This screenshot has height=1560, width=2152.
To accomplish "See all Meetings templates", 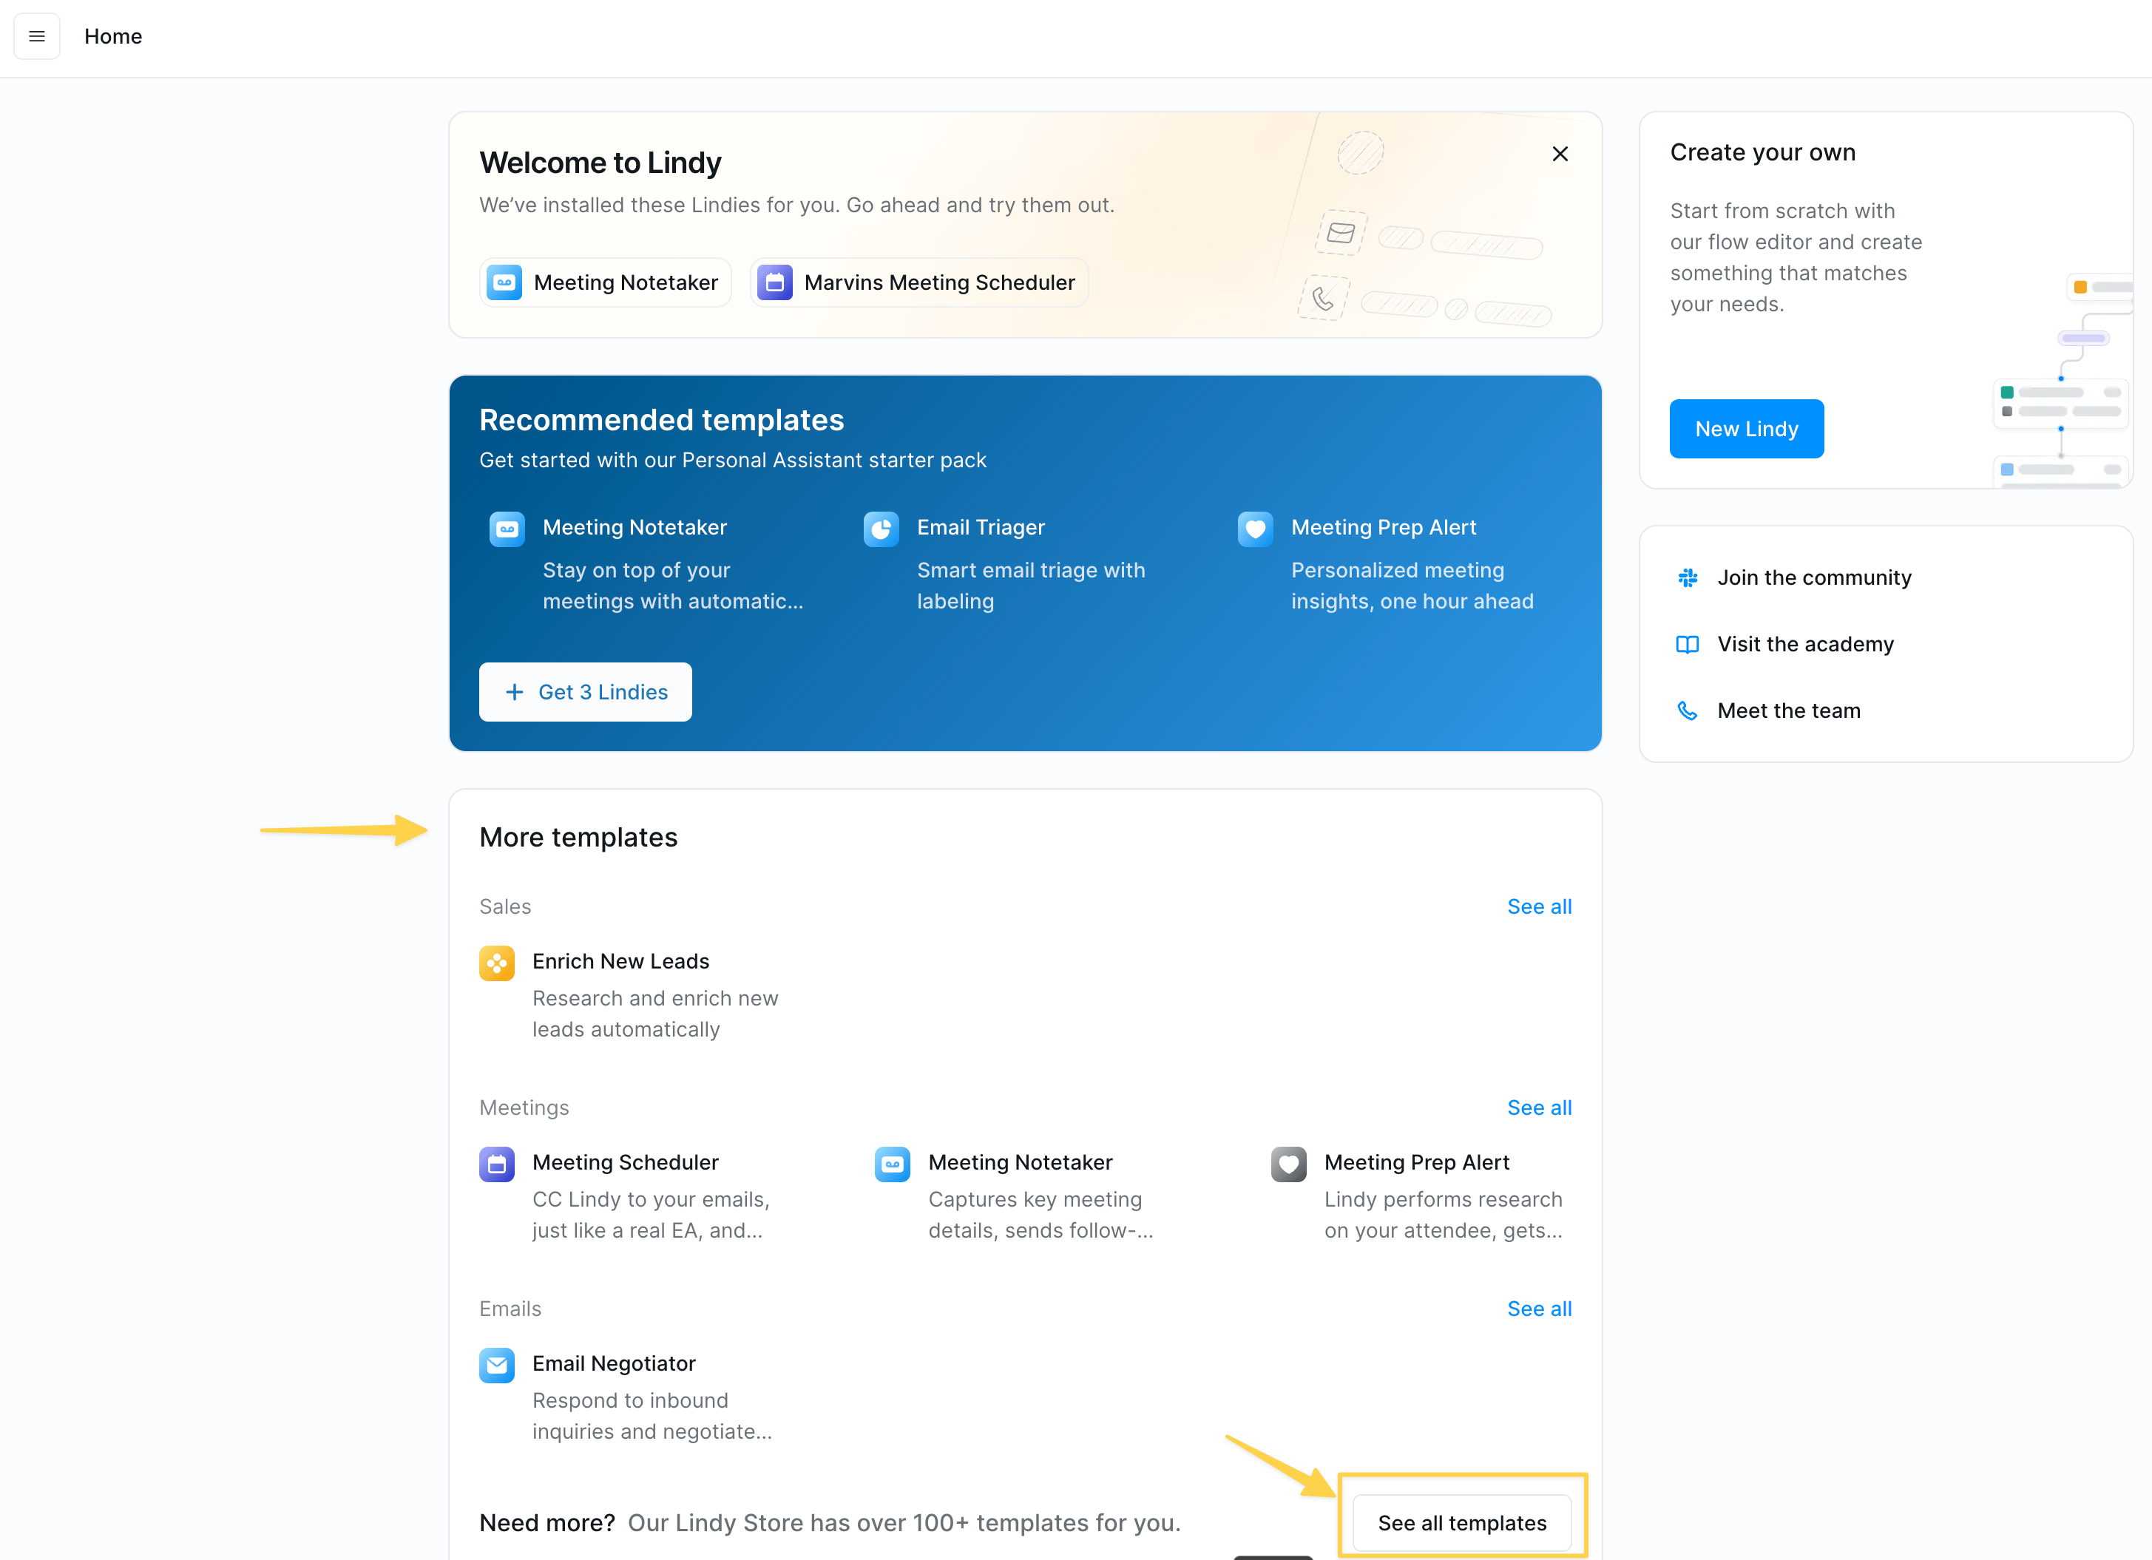I will click(1539, 1108).
